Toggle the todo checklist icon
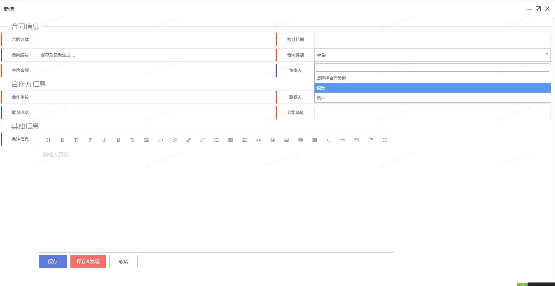This screenshot has height=286, width=555. point(231,140)
